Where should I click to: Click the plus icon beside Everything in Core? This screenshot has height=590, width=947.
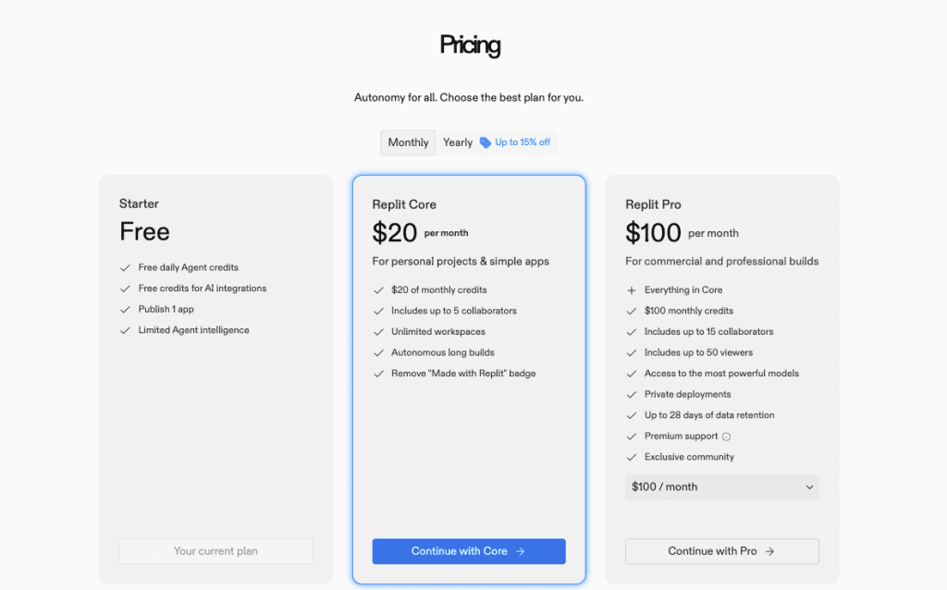coord(632,290)
